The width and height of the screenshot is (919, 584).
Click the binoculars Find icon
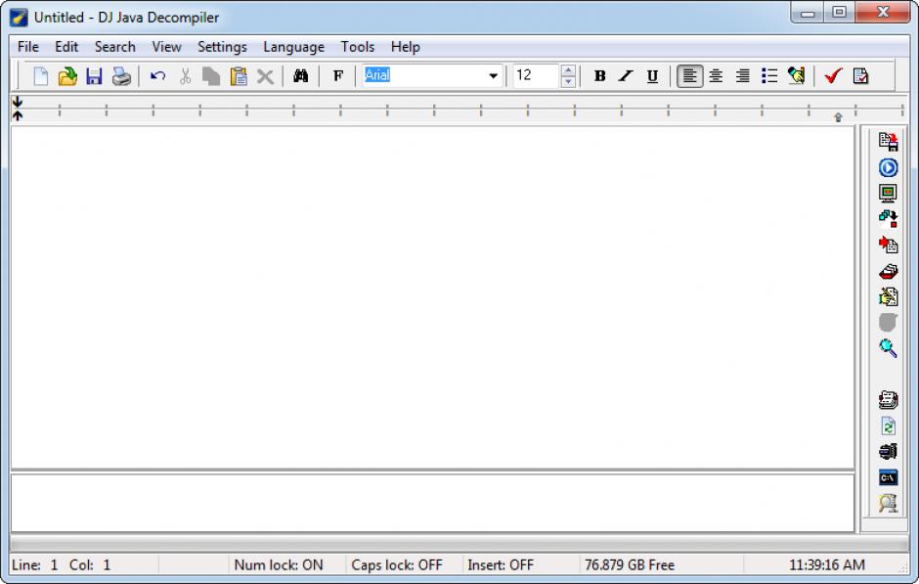[301, 76]
